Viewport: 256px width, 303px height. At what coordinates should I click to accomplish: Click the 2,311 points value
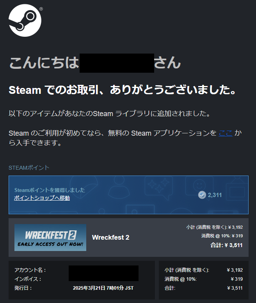[215, 195]
